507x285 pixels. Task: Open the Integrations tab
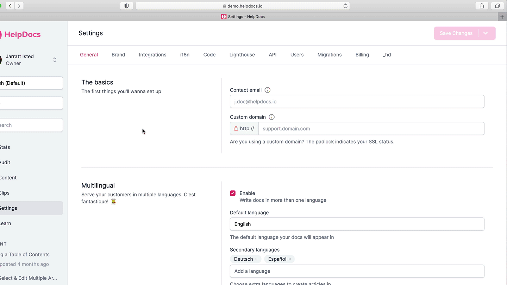pos(152,55)
